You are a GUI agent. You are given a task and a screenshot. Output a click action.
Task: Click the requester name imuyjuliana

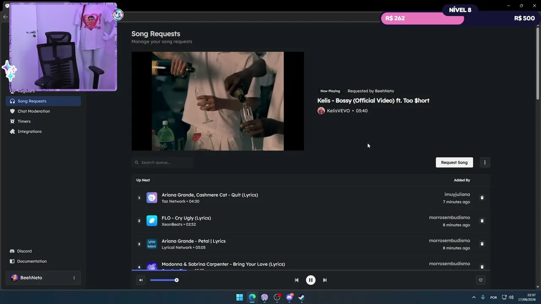point(457,195)
